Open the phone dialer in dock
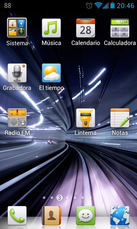The height and width of the screenshot is (229, 137). (17, 215)
